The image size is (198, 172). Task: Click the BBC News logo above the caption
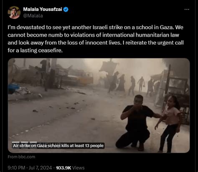coord(25,142)
